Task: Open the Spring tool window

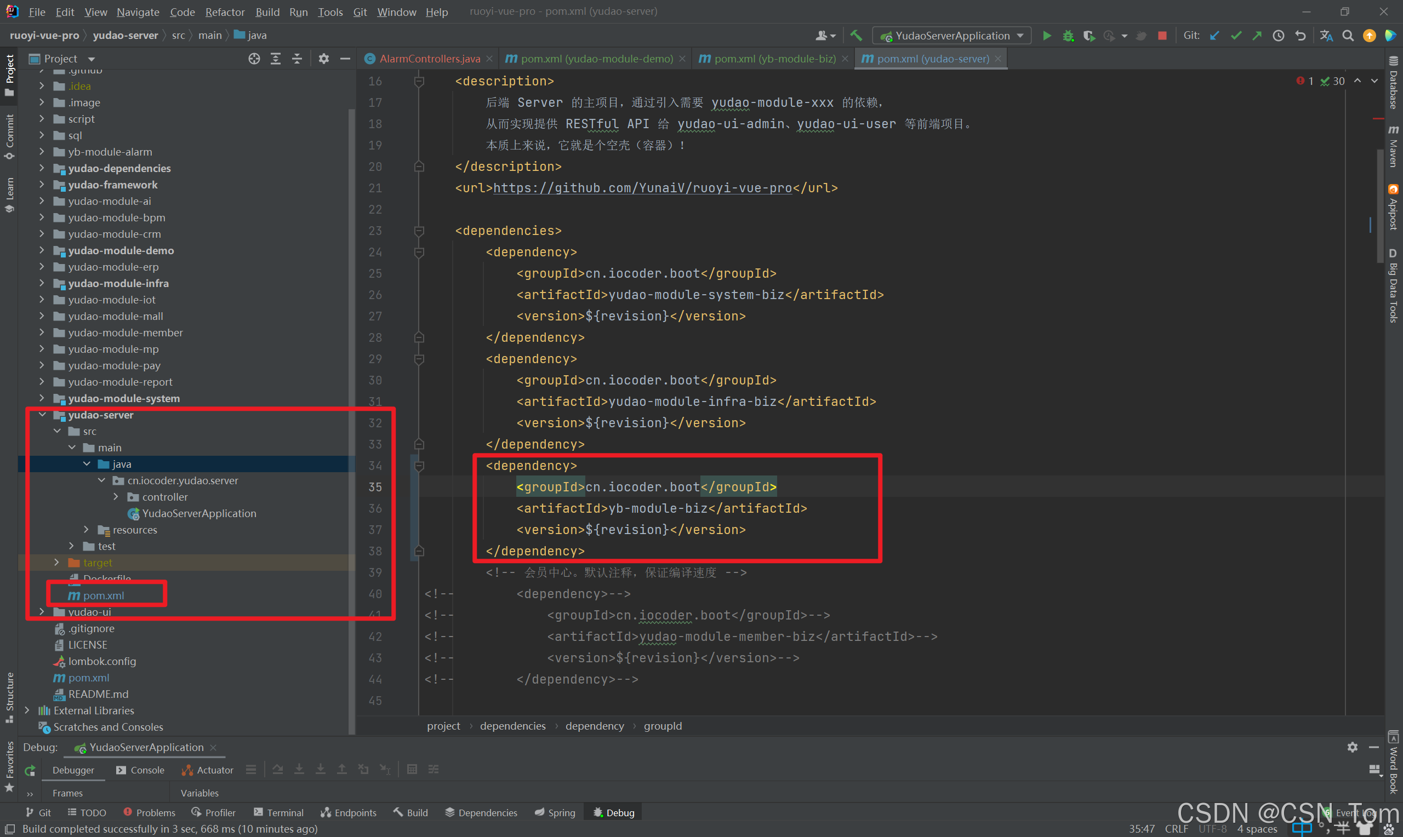Action: click(x=555, y=813)
